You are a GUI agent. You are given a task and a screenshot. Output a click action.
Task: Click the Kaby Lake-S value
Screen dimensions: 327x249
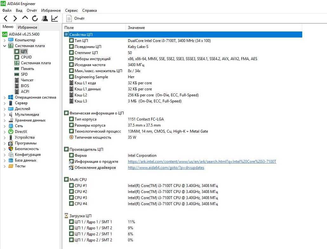[x=138, y=46]
